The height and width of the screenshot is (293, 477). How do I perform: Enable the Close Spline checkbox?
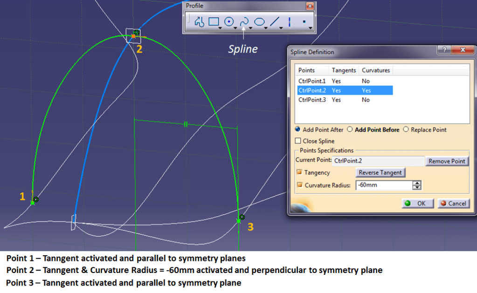tap(298, 141)
